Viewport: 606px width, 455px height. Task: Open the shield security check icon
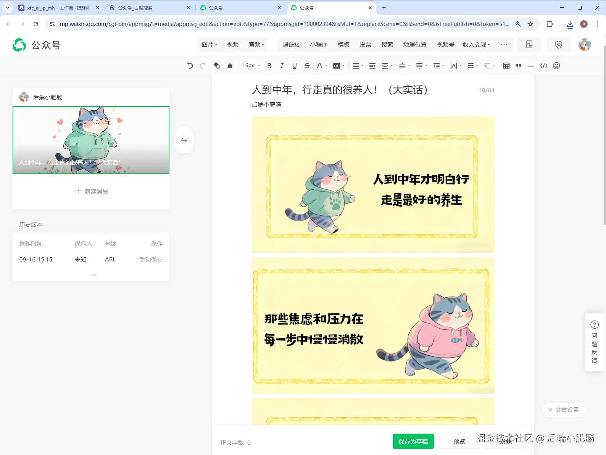click(x=559, y=45)
